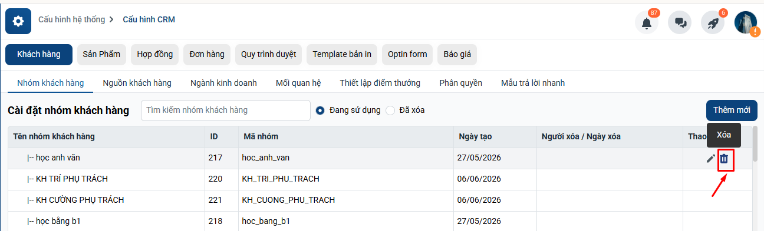Viewport: 764px width, 231px height.
Task: Open the Thiết lập điểm thưởng tab
Action: (x=380, y=83)
